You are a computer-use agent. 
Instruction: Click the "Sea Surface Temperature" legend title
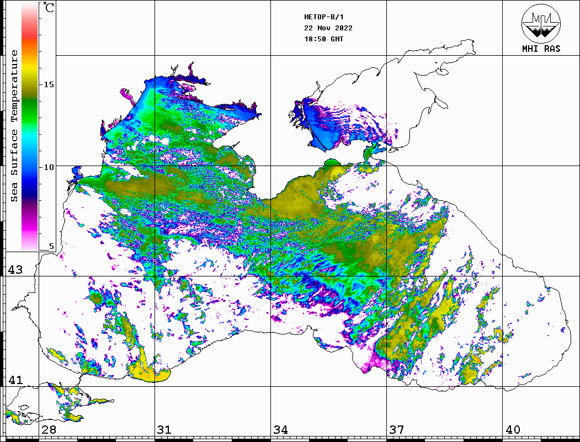tap(14, 126)
